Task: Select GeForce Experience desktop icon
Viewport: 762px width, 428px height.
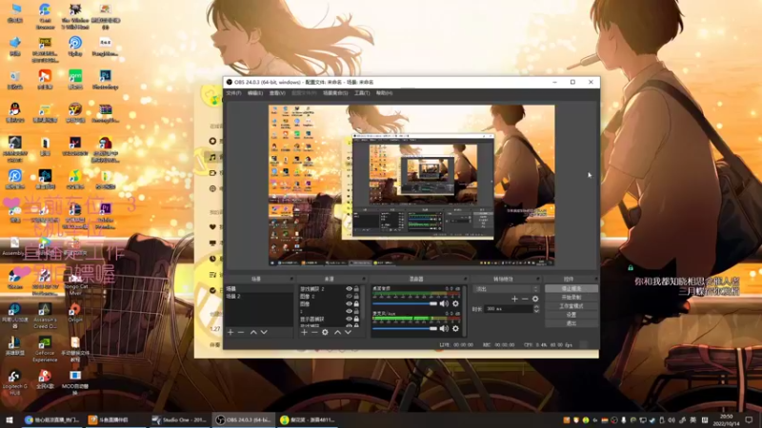Action: pyautogui.click(x=45, y=348)
